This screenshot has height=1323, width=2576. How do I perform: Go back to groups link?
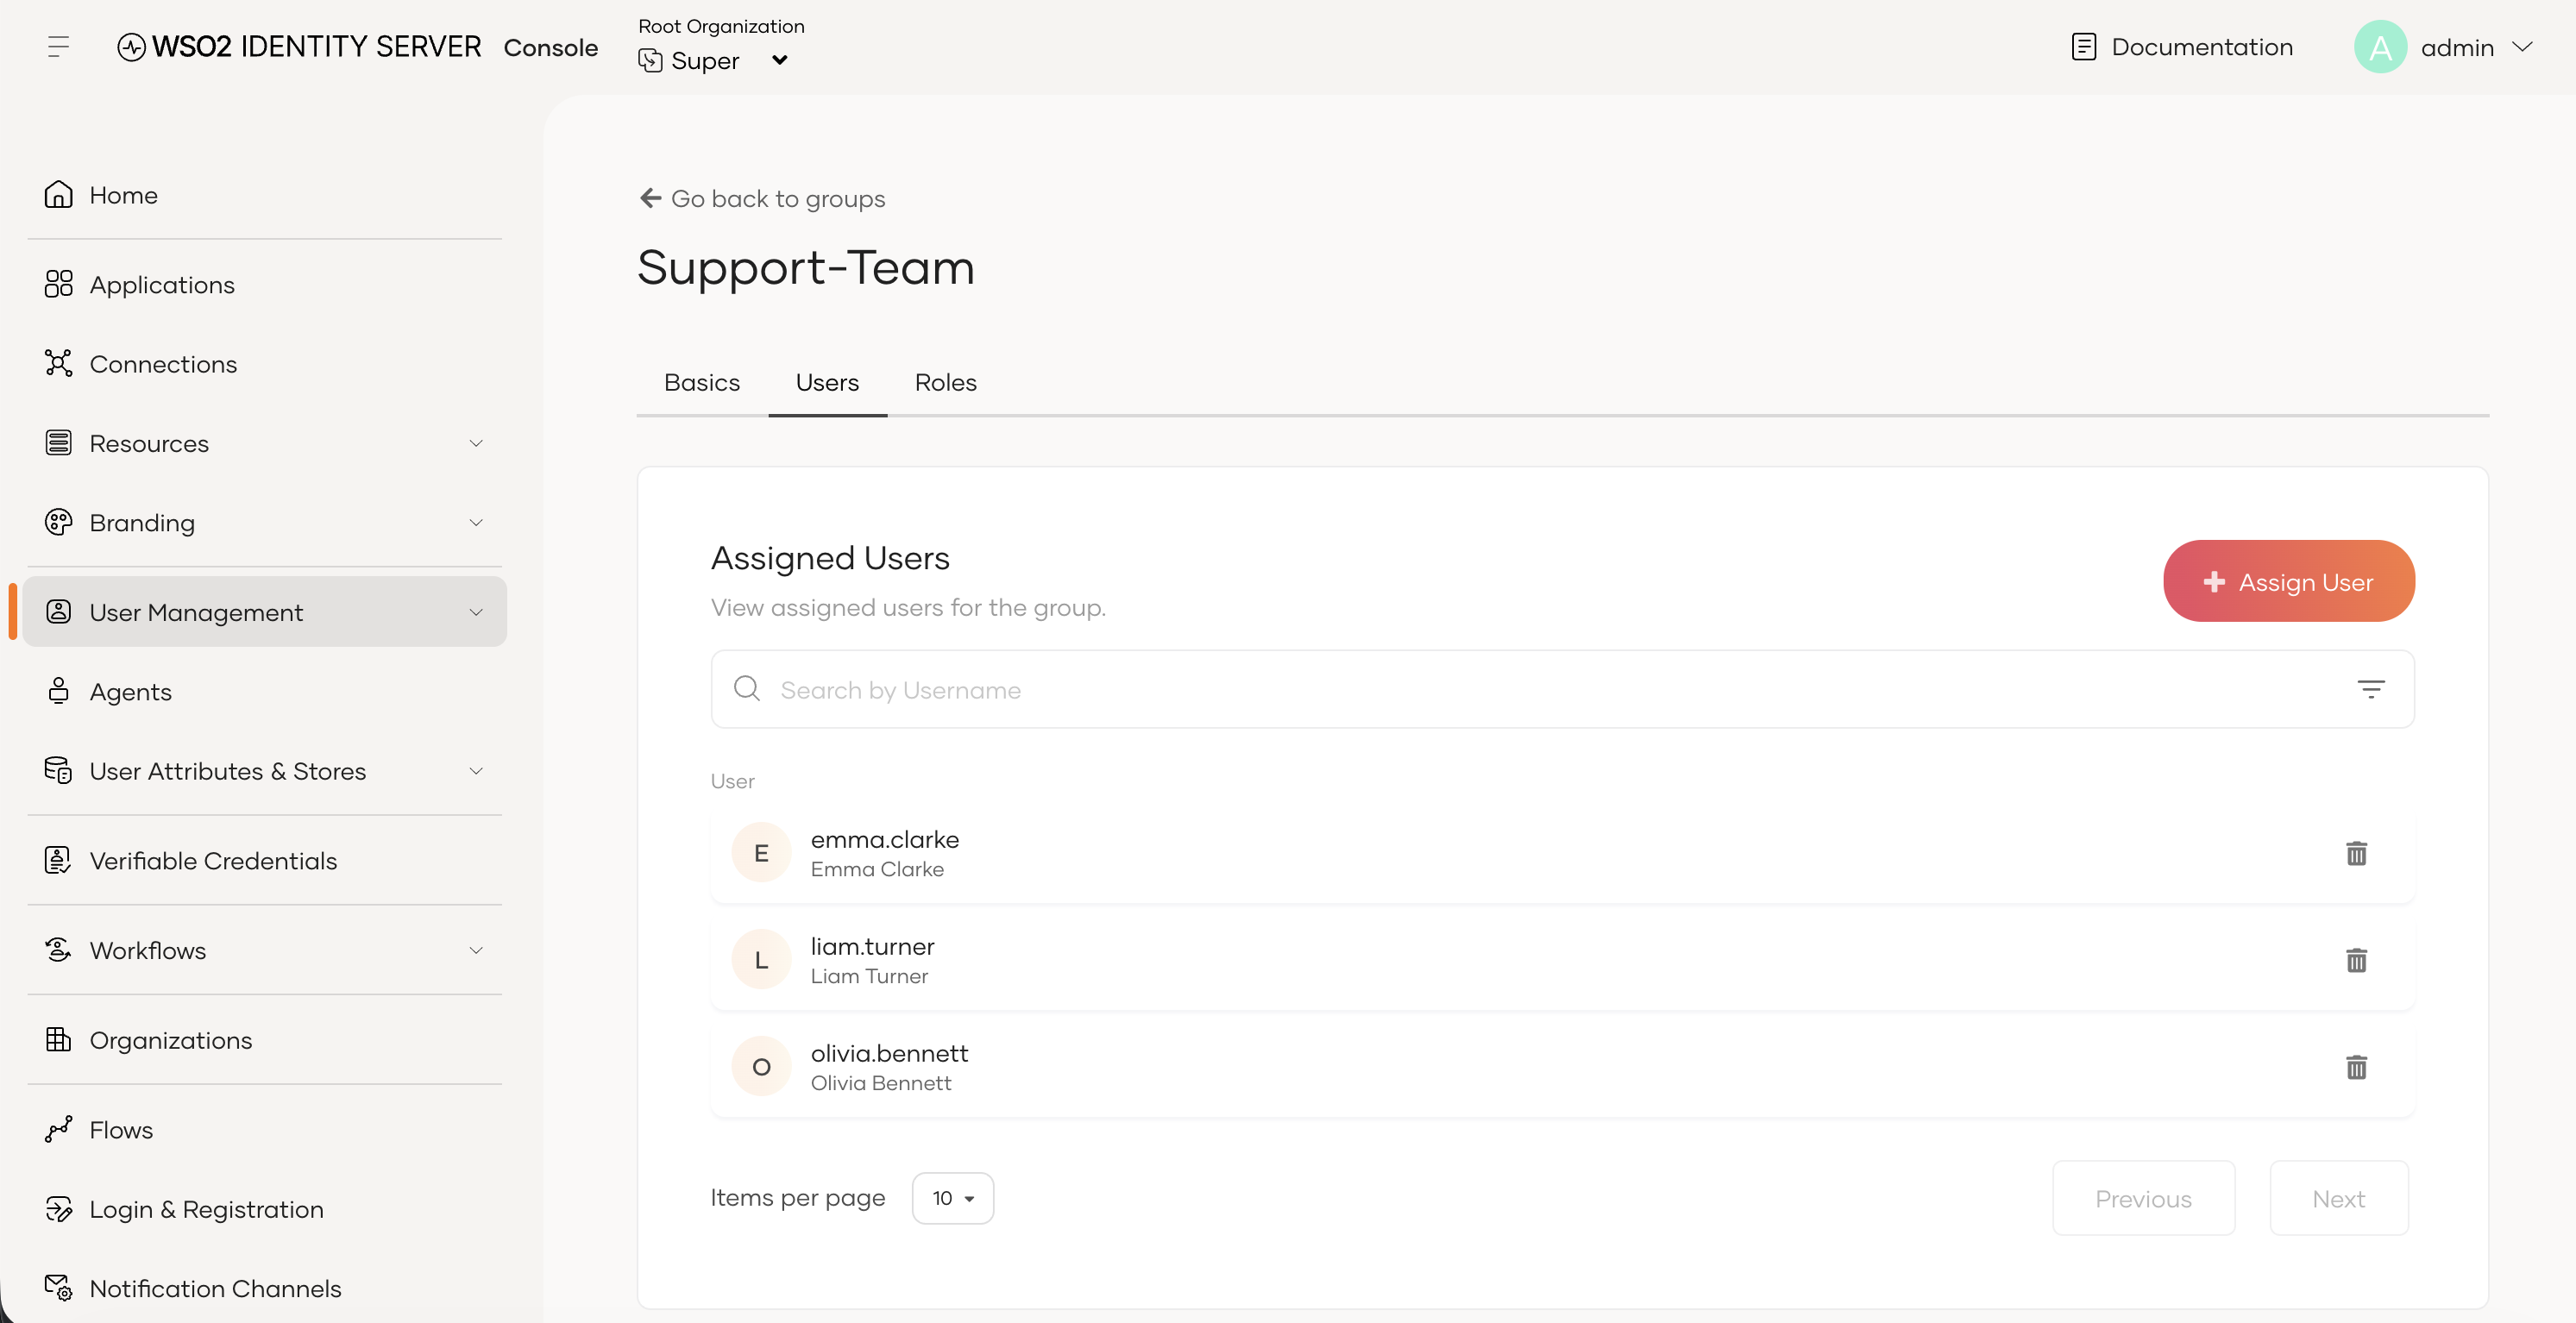pyautogui.click(x=762, y=198)
